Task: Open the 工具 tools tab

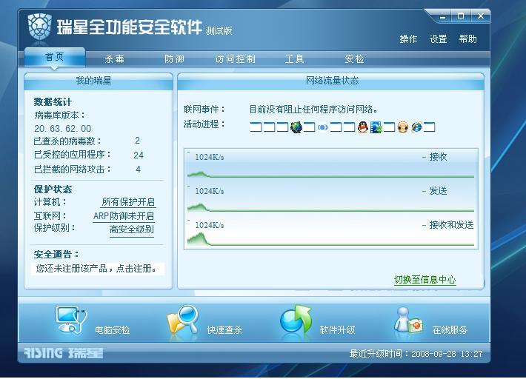Action: click(x=295, y=59)
